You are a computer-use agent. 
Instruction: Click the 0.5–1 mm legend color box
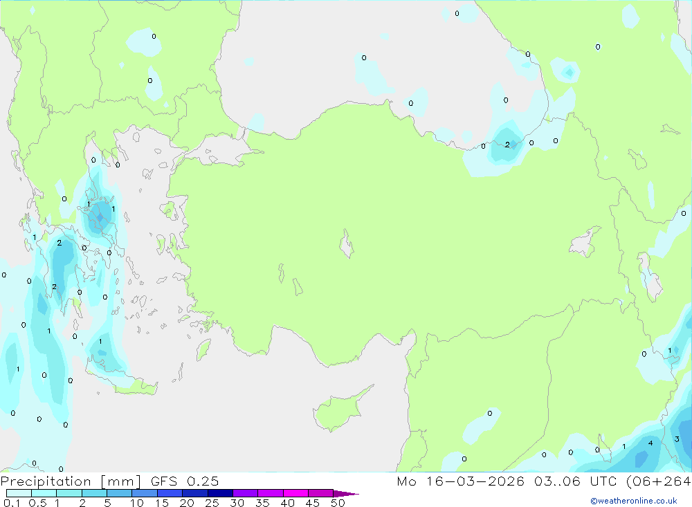(x=44, y=493)
